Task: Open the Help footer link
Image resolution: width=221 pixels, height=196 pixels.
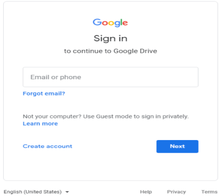Action: point(146,192)
